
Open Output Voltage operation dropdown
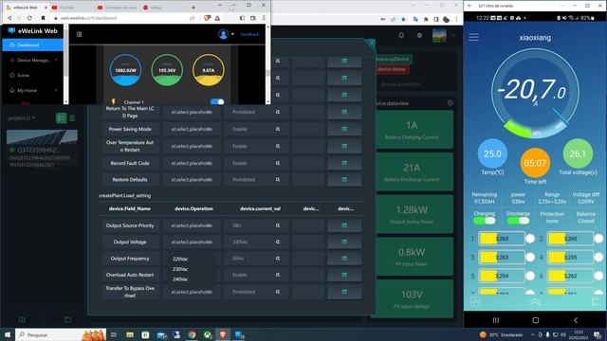pos(192,242)
